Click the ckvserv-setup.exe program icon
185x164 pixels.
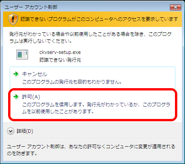point(22,55)
